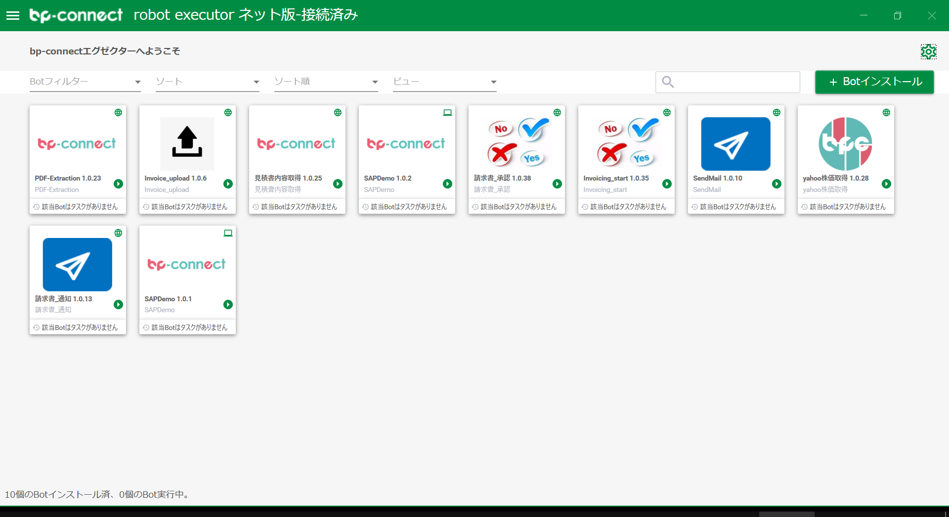Select the Invoice_upload upload thumbnail
Image resolution: width=949 pixels, height=517 pixels.
click(x=187, y=143)
